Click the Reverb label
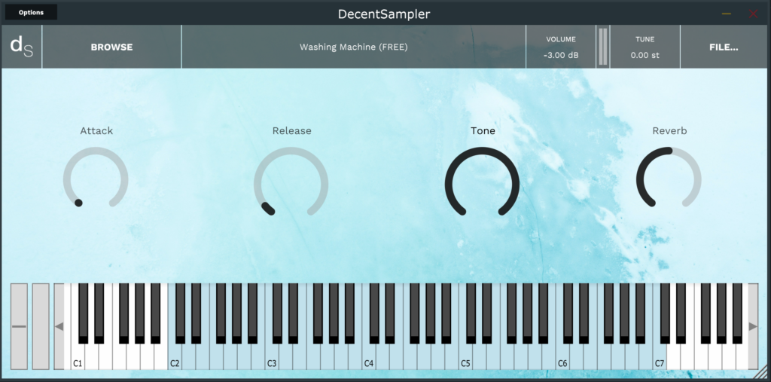771x382 pixels. [x=669, y=130]
